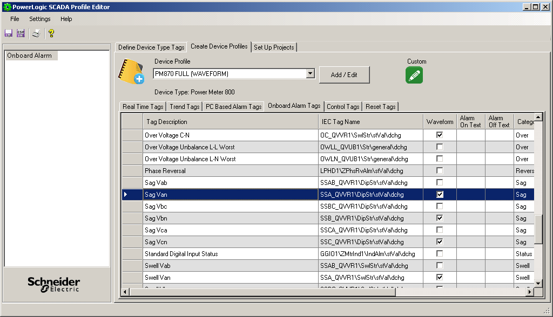Open the PC Based Alarm Tags tab
553x317 pixels.
(x=233, y=107)
